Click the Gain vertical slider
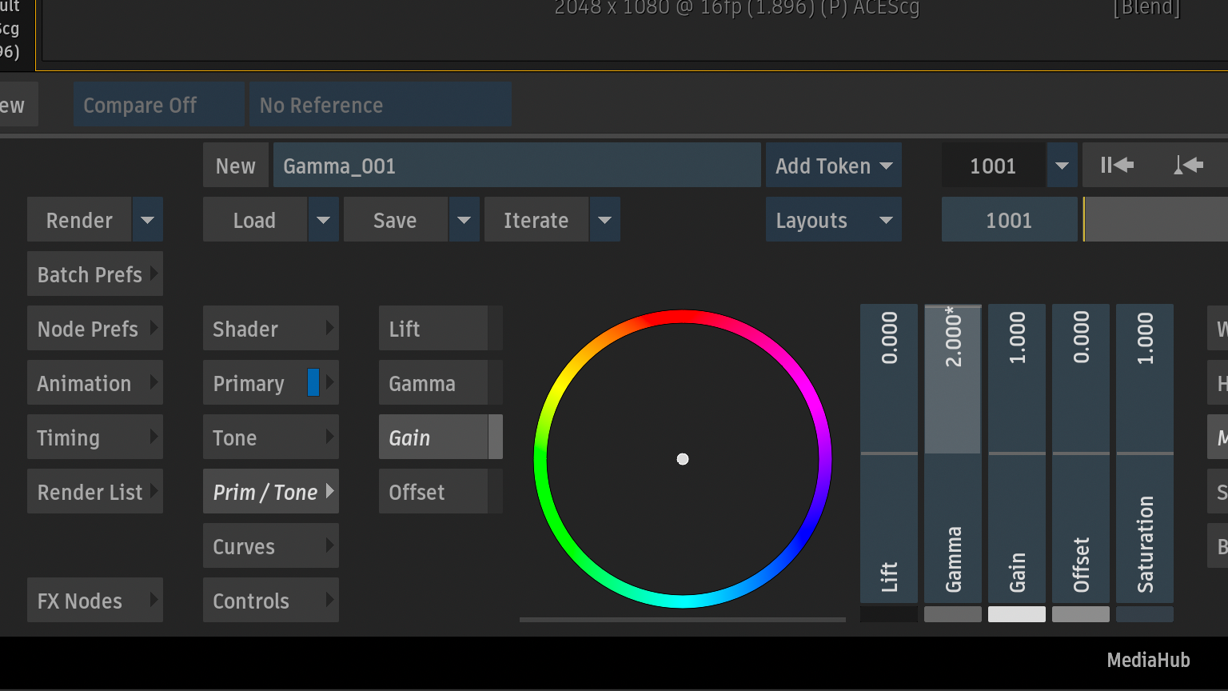This screenshot has width=1228, height=691. click(1017, 453)
